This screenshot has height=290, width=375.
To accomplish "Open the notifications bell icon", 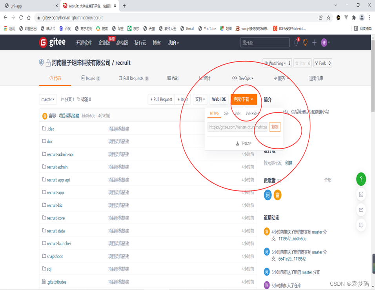I will tap(296, 42).
